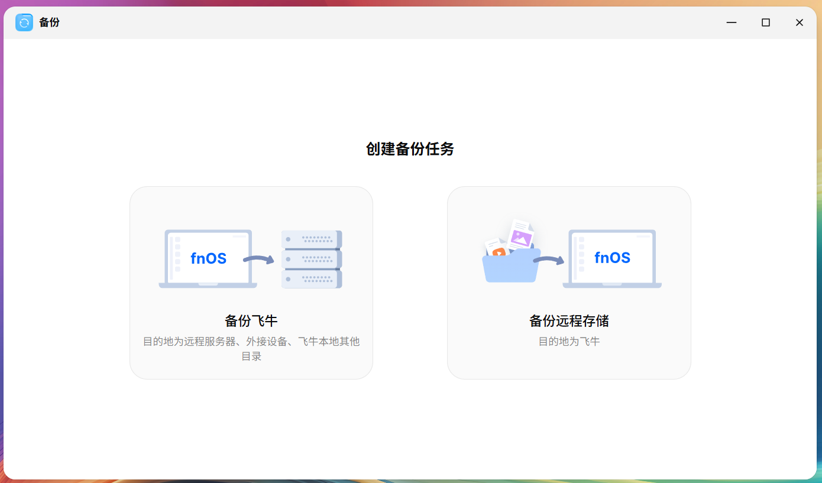Image resolution: width=822 pixels, height=483 pixels.
Task: Select the 备份飞牛 card title
Action: [x=251, y=321]
